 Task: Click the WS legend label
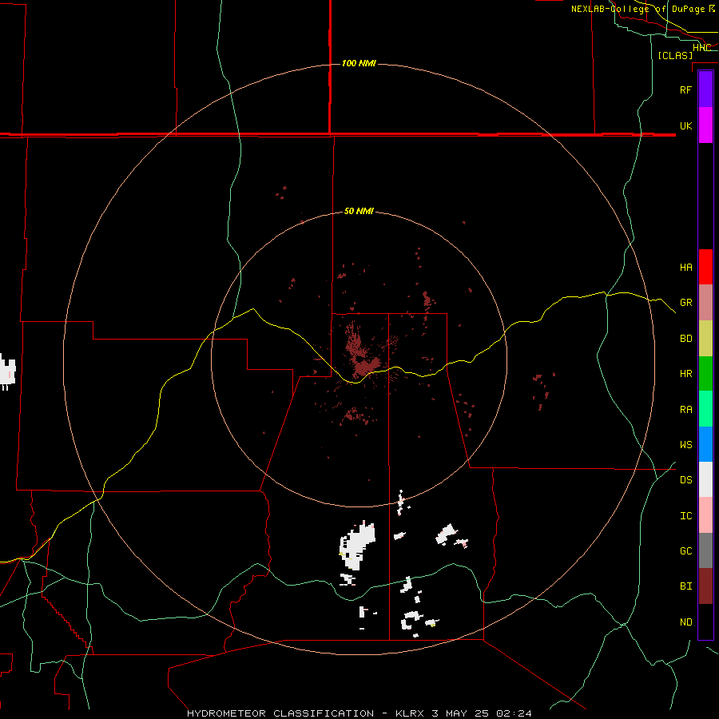(686, 444)
